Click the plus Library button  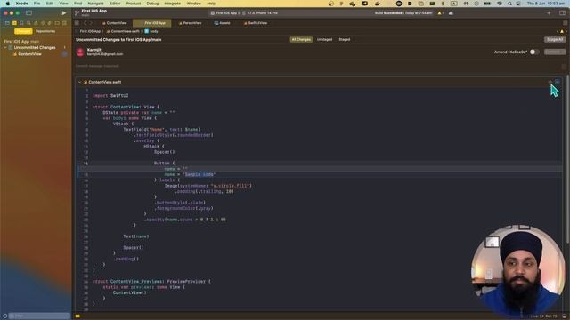pos(549,13)
